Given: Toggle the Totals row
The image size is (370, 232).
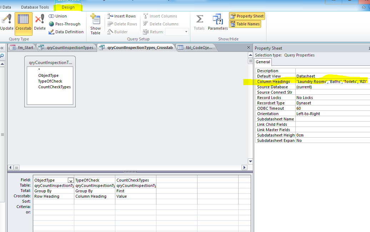Looking at the screenshot, I should [x=199, y=22].
